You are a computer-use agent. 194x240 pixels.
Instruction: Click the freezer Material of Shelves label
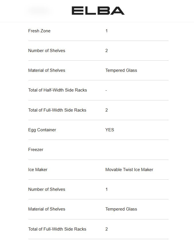47,209
